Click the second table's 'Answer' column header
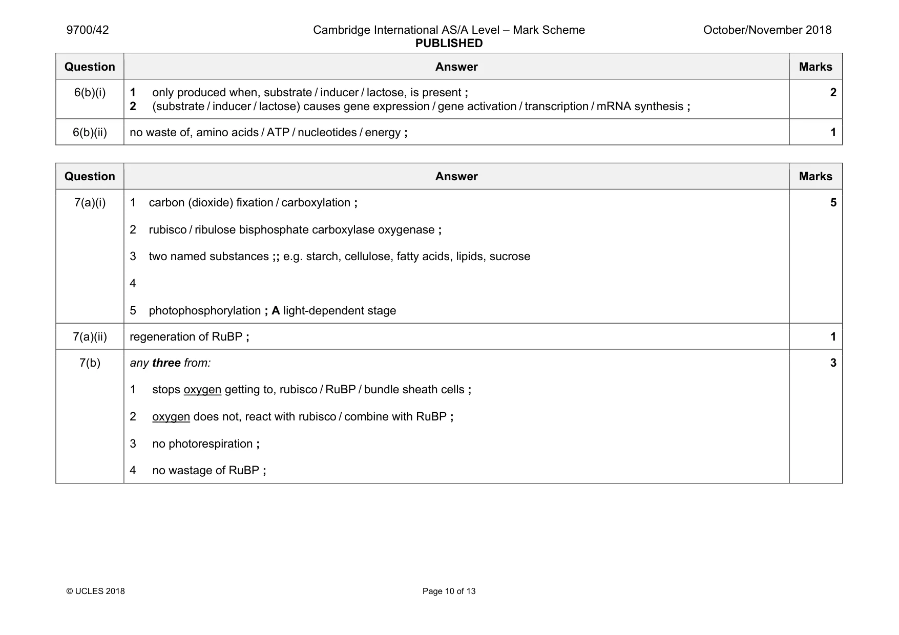 [456, 176]
